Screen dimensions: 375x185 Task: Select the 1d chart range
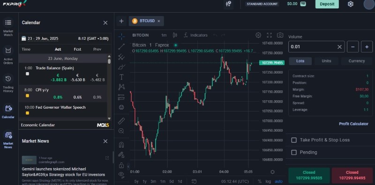coord(180,181)
